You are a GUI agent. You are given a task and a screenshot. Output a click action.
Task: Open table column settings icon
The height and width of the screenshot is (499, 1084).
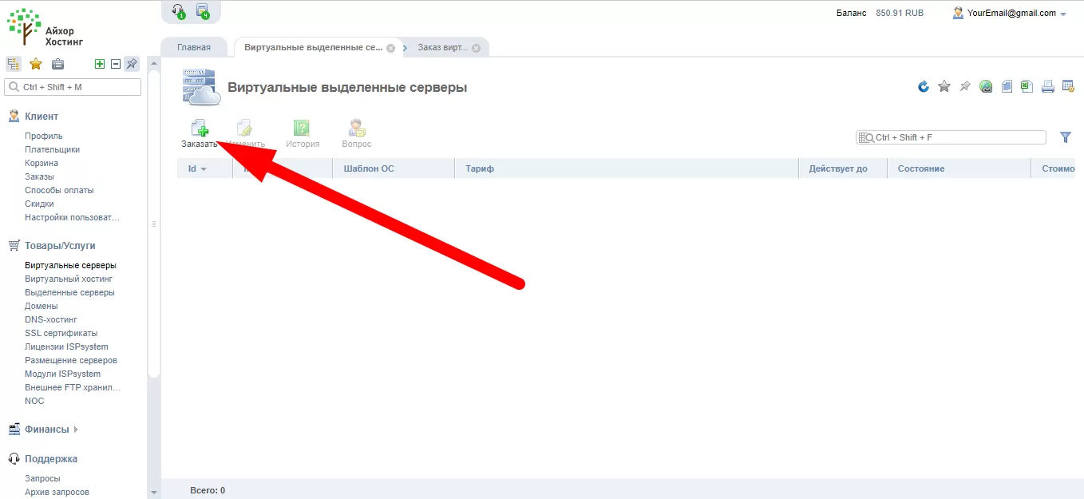point(1068,86)
